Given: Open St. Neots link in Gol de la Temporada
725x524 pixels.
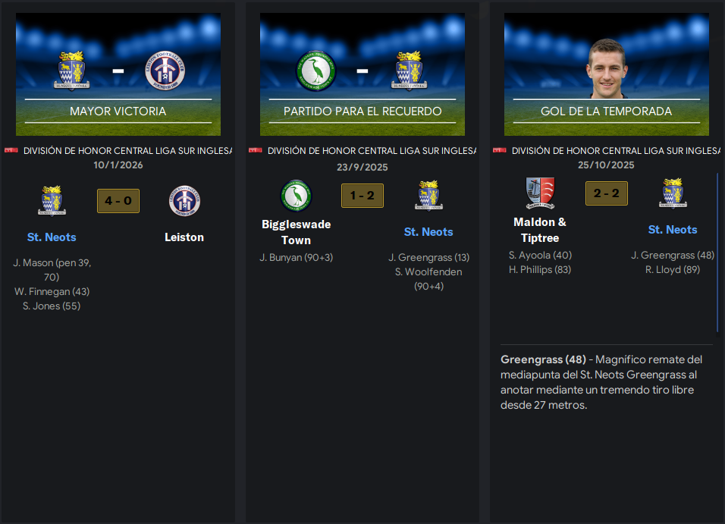Looking at the screenshot, I should coord(673,230).
